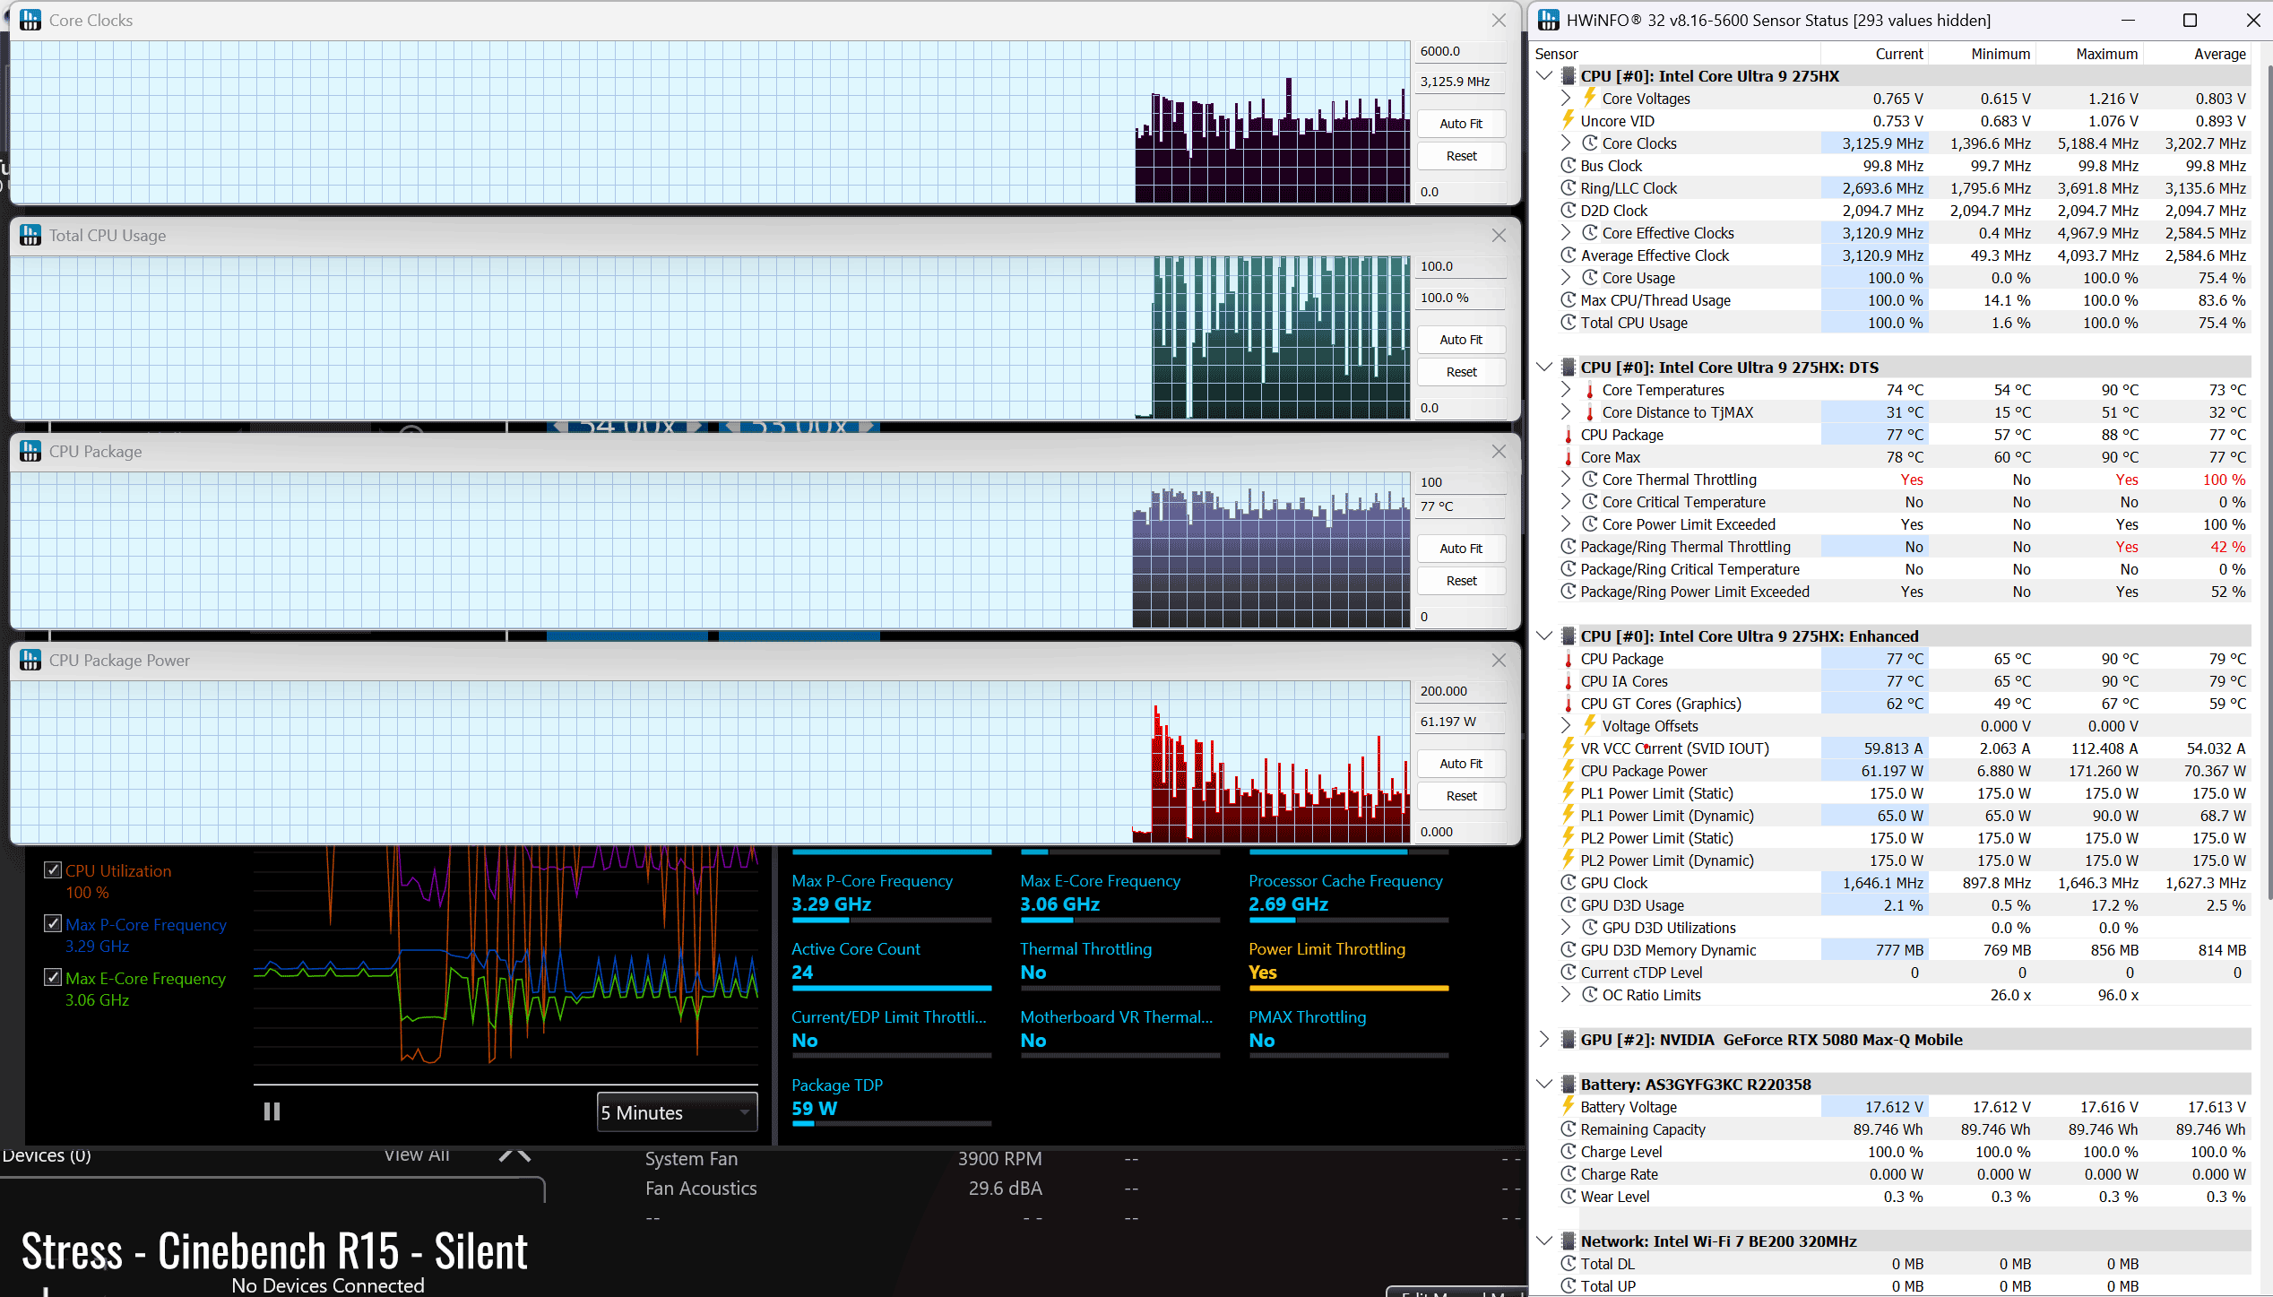Screen dimensions: 2273x1297
Task: Click the icon beside Max CPU/Thread Usage
Action: (x=1569, y=300)
